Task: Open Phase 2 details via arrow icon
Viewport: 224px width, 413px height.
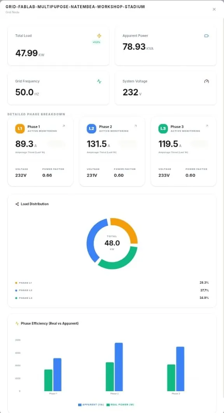Action: pos(135,126)
